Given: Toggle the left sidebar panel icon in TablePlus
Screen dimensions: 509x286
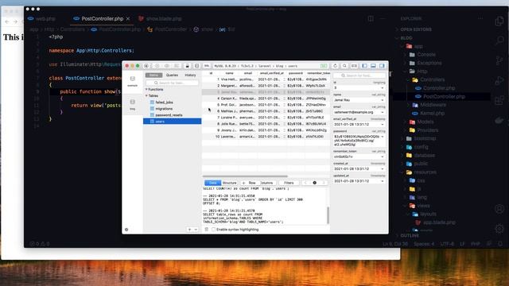Looking at the screenshot, I should [x=364, y=66].
